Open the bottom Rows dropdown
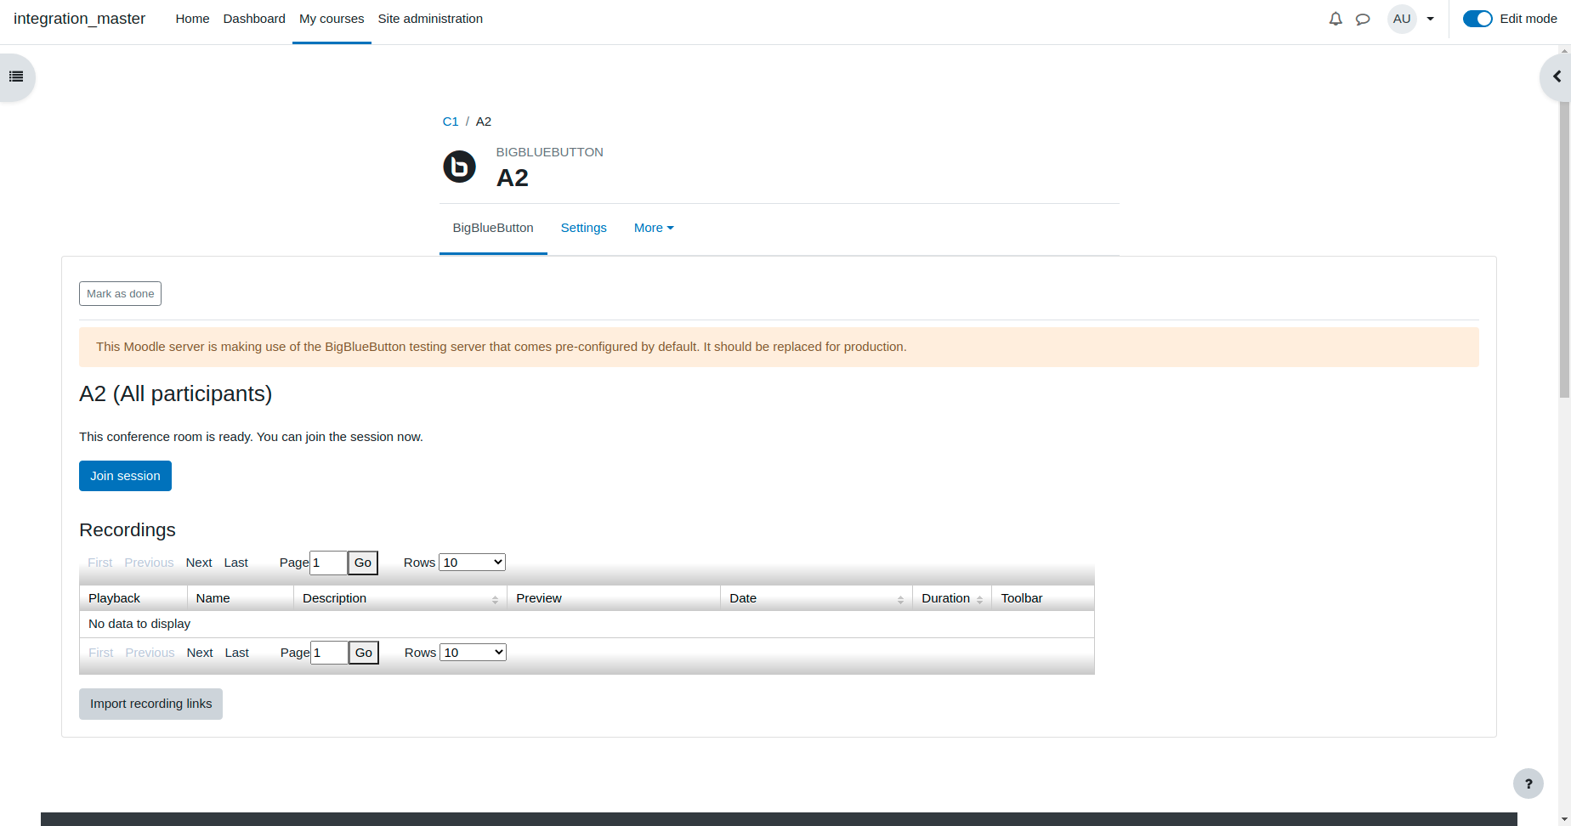Viewport: 1571px width, 826px height. (473, 653)
